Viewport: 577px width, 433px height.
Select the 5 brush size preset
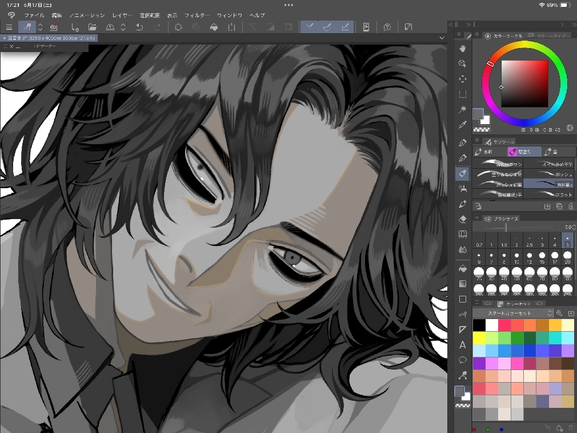567,240
